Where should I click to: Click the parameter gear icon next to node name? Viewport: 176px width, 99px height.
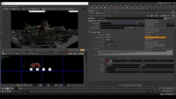[x=165, y=18]
